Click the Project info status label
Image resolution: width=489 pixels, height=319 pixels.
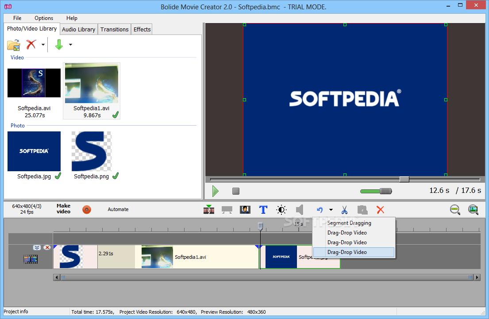[x=16, y=311]
